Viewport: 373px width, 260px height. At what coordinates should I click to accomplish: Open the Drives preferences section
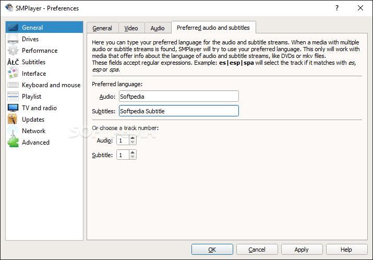tap(44, 39)
